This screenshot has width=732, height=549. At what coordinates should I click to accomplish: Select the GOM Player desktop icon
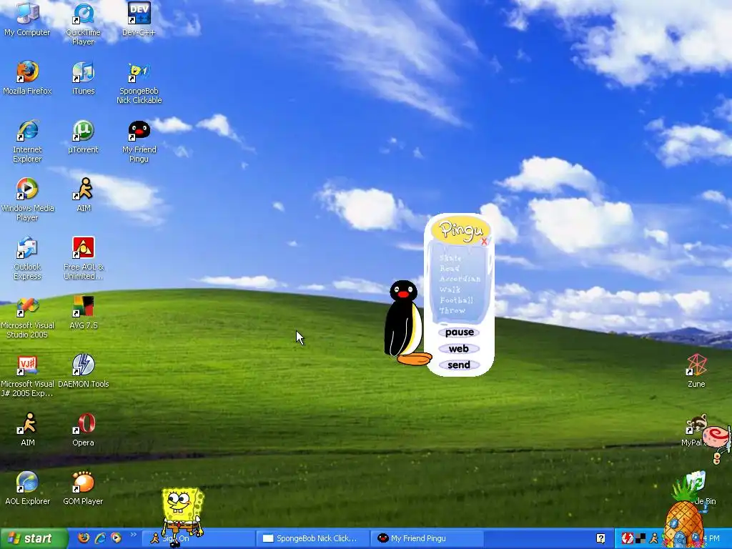[x=83, y=488]
